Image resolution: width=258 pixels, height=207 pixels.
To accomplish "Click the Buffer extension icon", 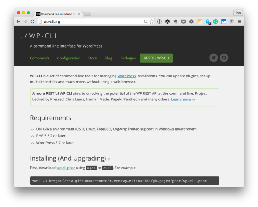I will (x=167, y=21).
